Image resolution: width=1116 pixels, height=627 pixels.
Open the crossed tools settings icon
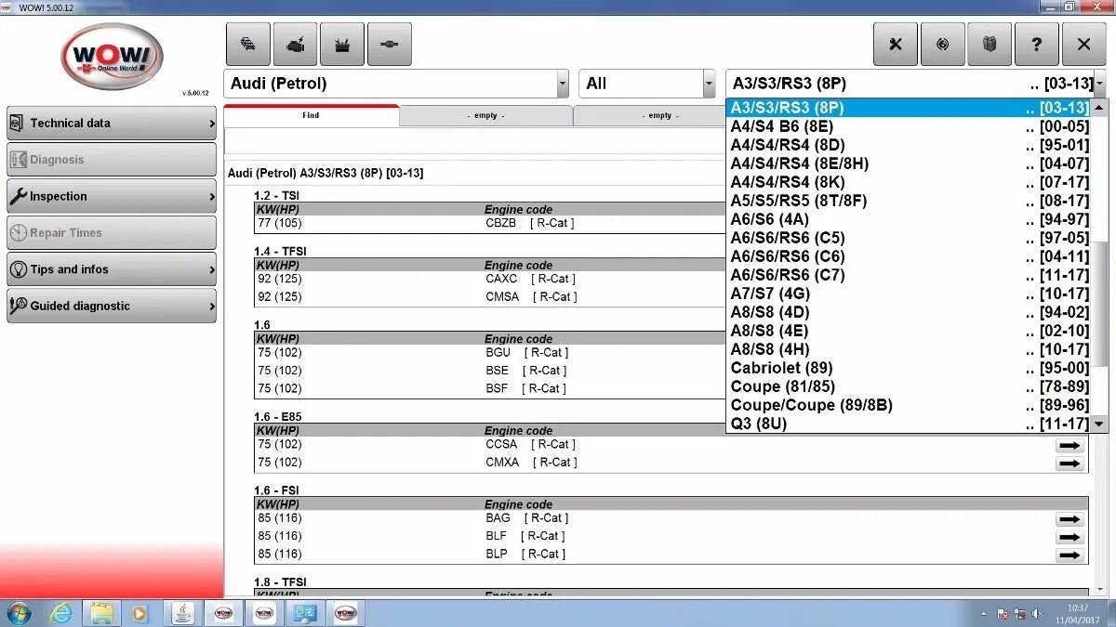coord(896,45)
